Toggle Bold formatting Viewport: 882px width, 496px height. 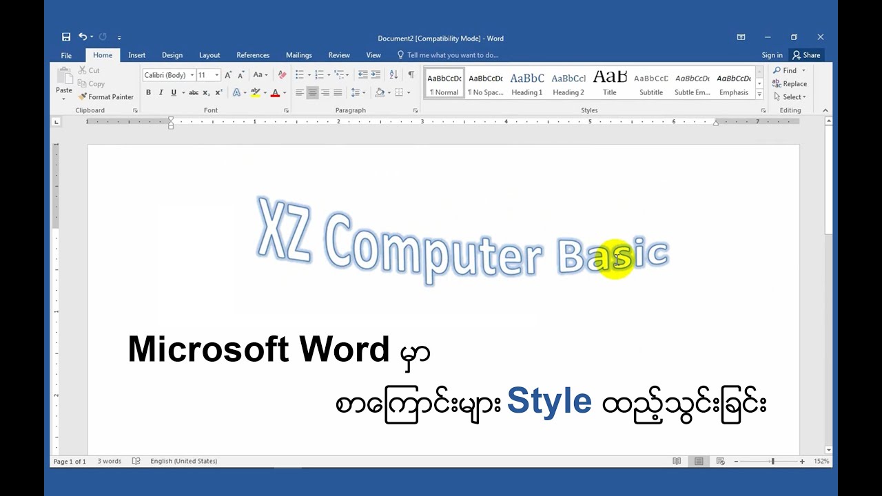coord(148,93)
